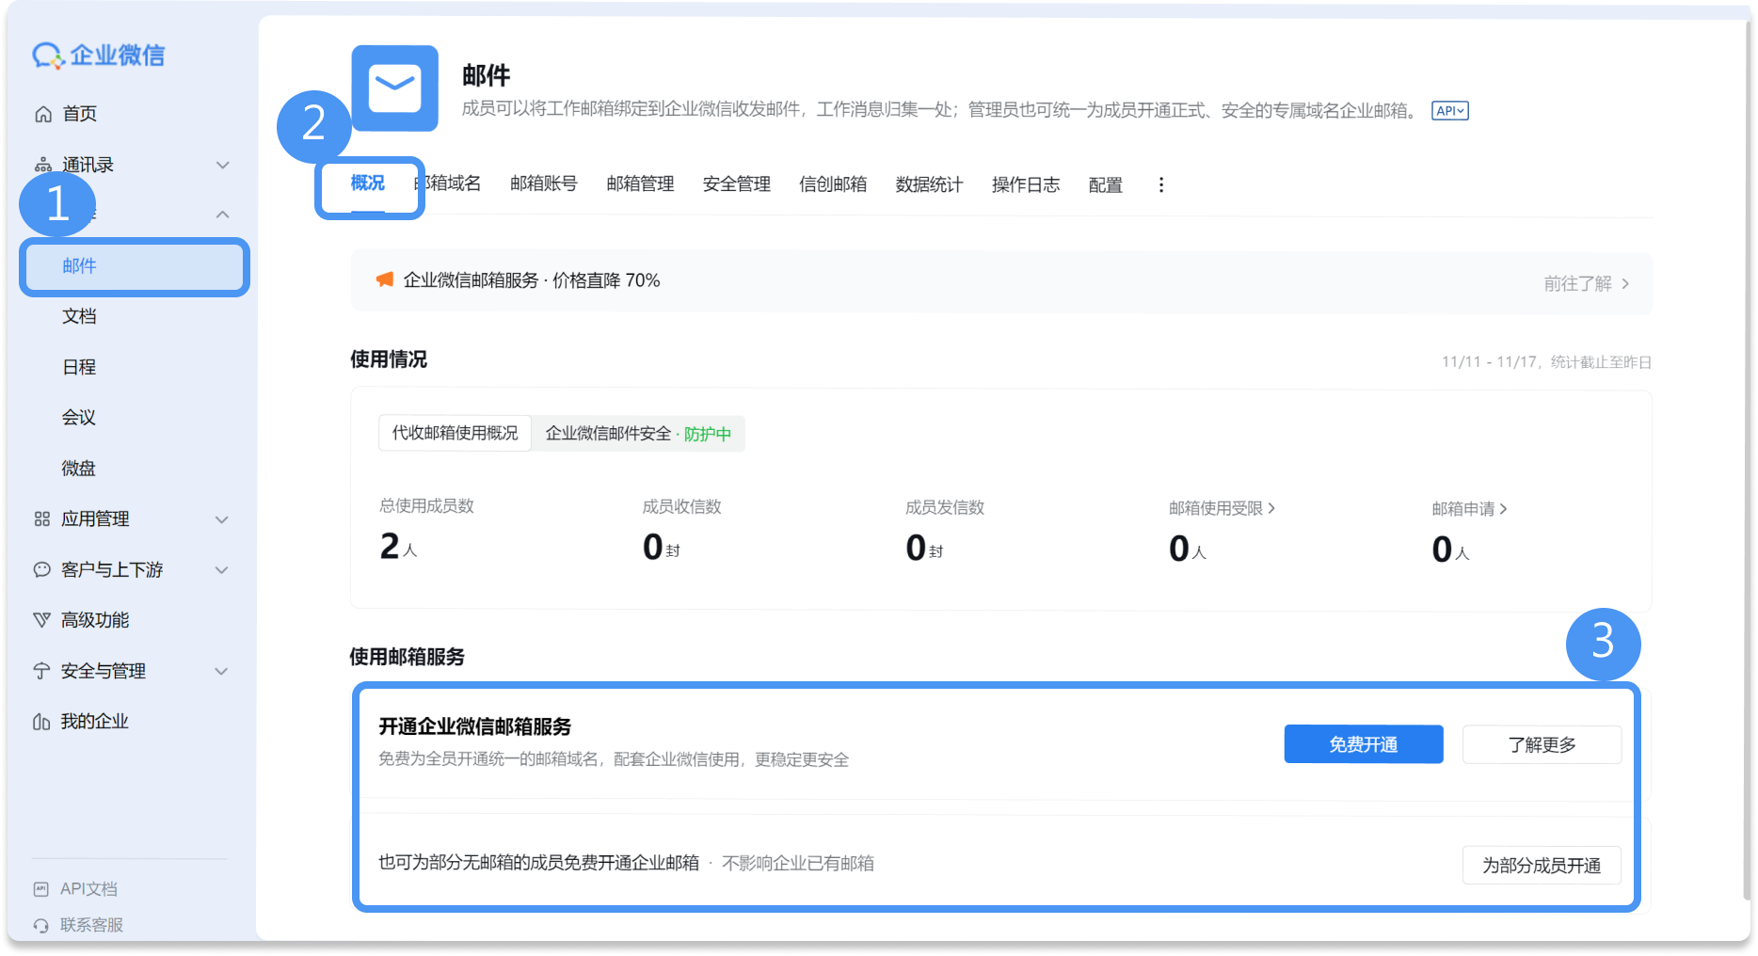1758x956 pixels.
Task: Open the 首页 home page in the sidebar
Action: tap(79, 114)
